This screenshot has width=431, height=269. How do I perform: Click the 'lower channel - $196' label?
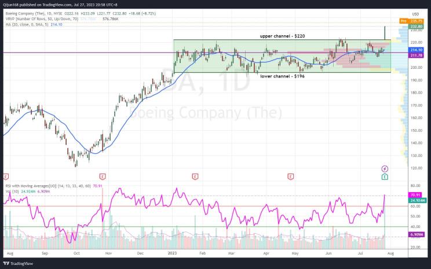(x=282, y=76)
